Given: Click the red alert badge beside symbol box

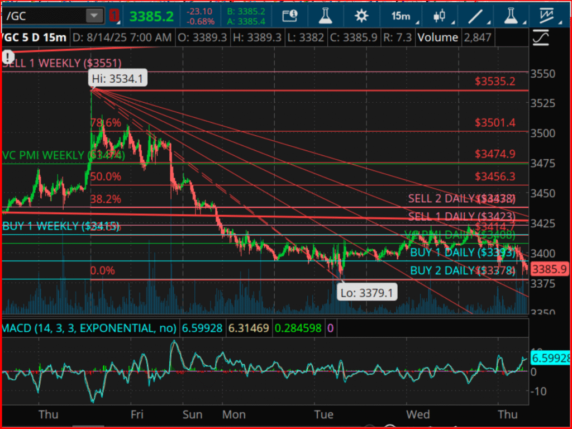Looking at the screenshot, I should click(115, 16).
